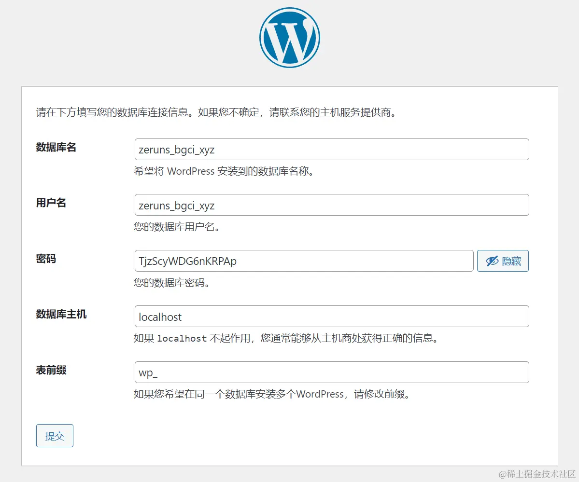Click the hint about localhost 不起作用
The width and height of the screenshot is (579, 482).
(286, 338)
